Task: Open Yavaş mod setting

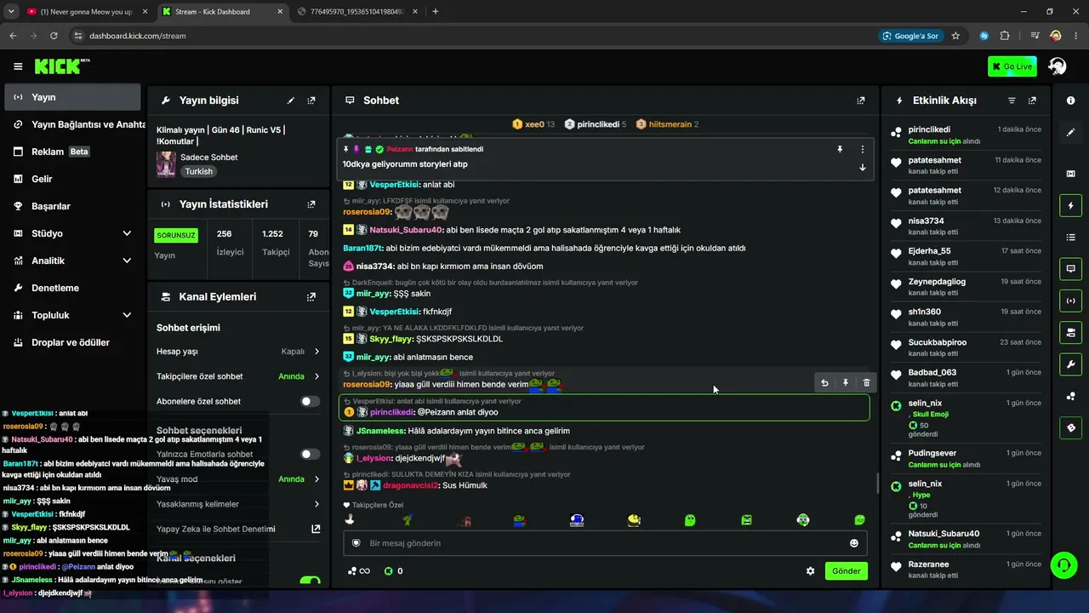Action: point(238,479)
